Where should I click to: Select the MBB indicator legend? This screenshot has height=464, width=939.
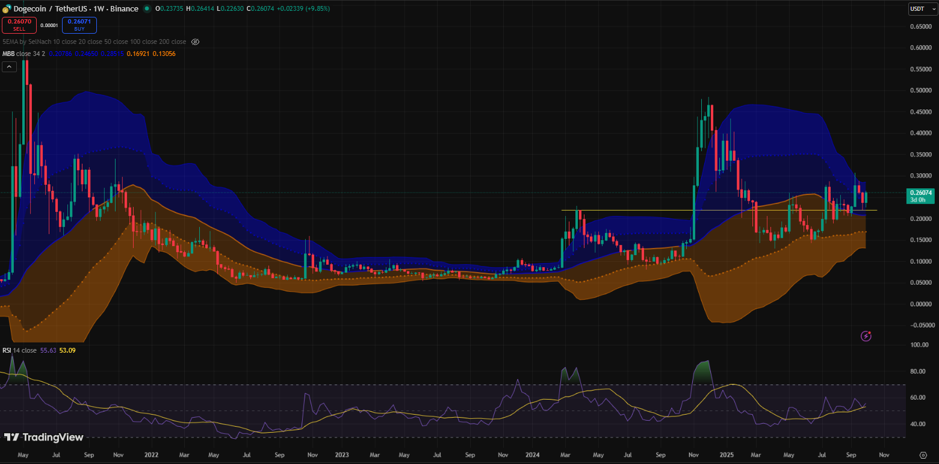[x=8, y=54]
